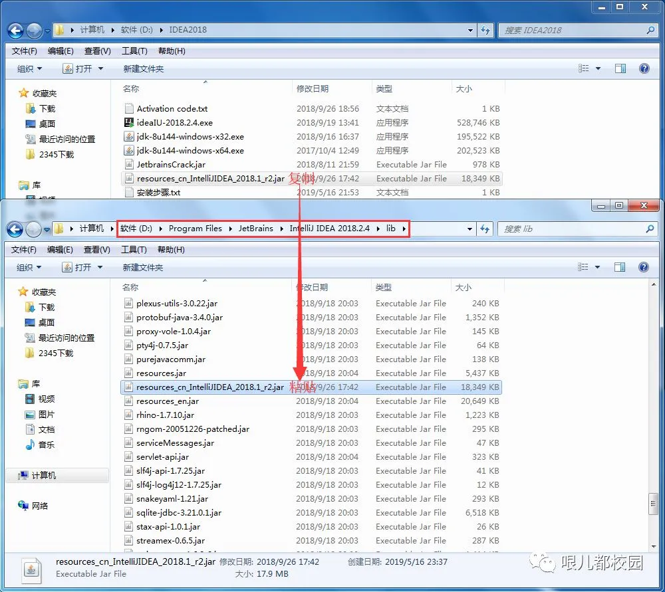Viewport: 665px width, 592px height.
Task: Click lib window vertical scrollbar thumb
Action: point(653,504)
